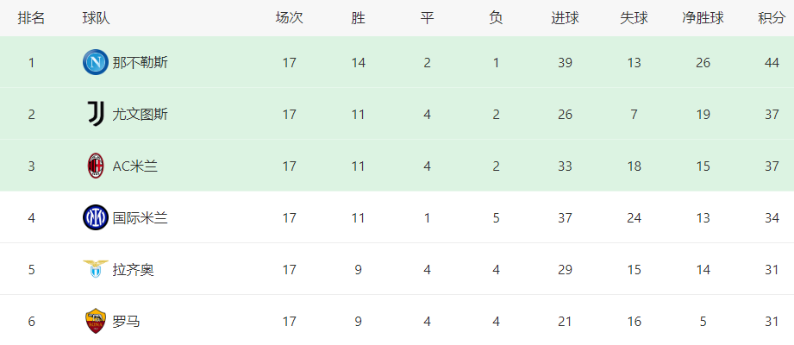This screenshot has height=345, width=794.
Task: Select the 场次 column header
Action: [x=289, y=18]
